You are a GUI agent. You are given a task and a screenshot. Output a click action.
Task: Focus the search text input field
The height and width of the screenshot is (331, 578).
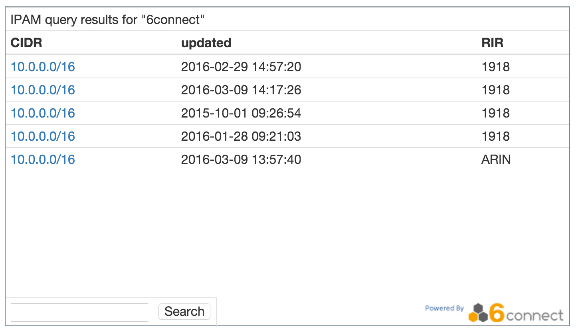click(79, 312)
